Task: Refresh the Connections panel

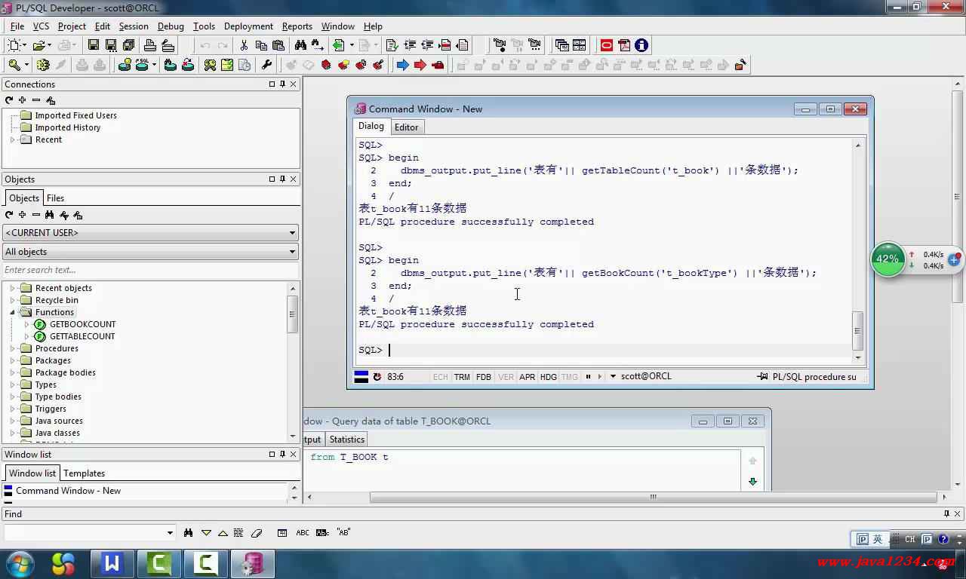Action: point(9,100)
